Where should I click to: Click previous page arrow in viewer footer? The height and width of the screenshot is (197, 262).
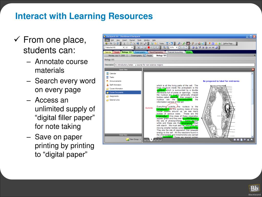pos(235,140)
